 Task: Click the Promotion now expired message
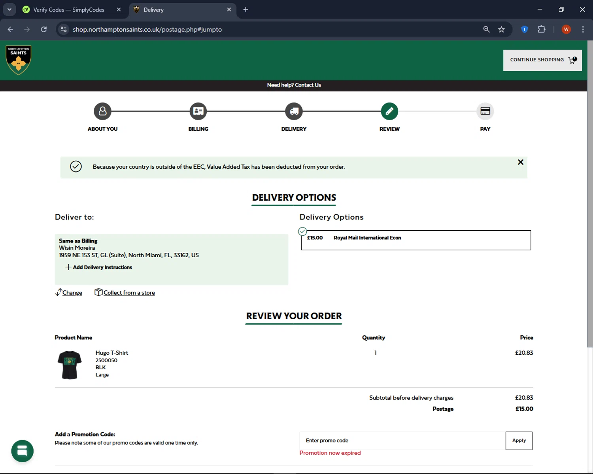pos(330,453)
